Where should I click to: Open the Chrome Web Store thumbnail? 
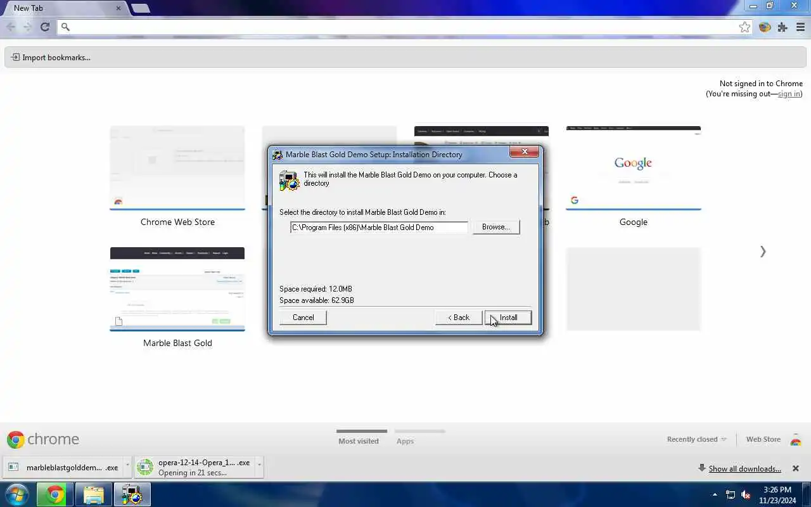point(177,168)
